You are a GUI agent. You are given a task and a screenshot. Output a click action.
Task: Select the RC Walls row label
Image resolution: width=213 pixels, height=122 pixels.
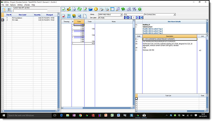pos(15,20)
